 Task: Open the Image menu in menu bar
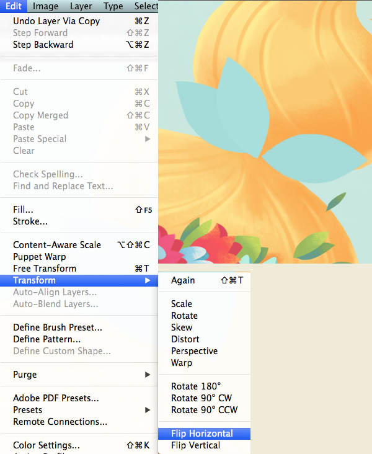45,6
